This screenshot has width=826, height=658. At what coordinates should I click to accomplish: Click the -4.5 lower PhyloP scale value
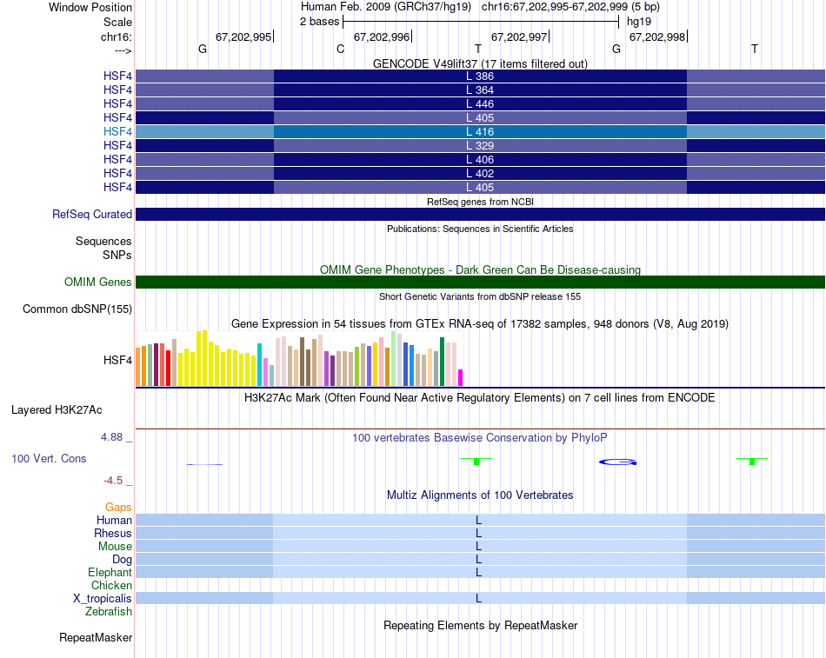[113, 481]
